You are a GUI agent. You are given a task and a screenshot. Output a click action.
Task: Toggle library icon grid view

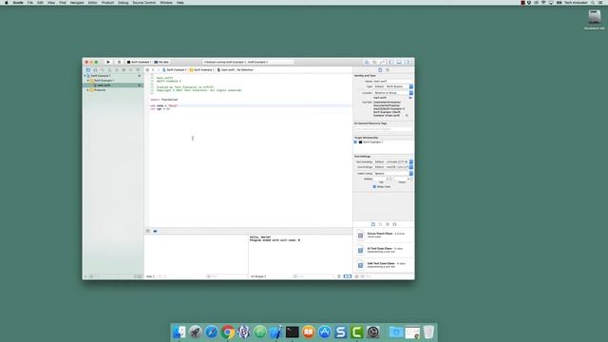pyautogui.click(x=357, y=276)
